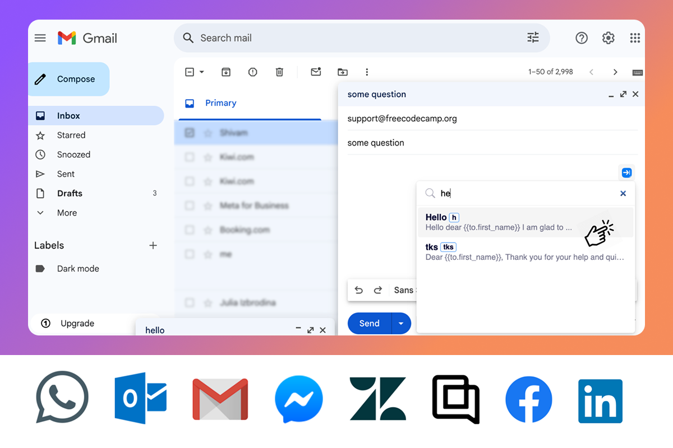Image resolution: width=673 pixels, height=448 pixels.
Task: Check the first Kiwi.com email checkbox
Action: click(190, 157)
